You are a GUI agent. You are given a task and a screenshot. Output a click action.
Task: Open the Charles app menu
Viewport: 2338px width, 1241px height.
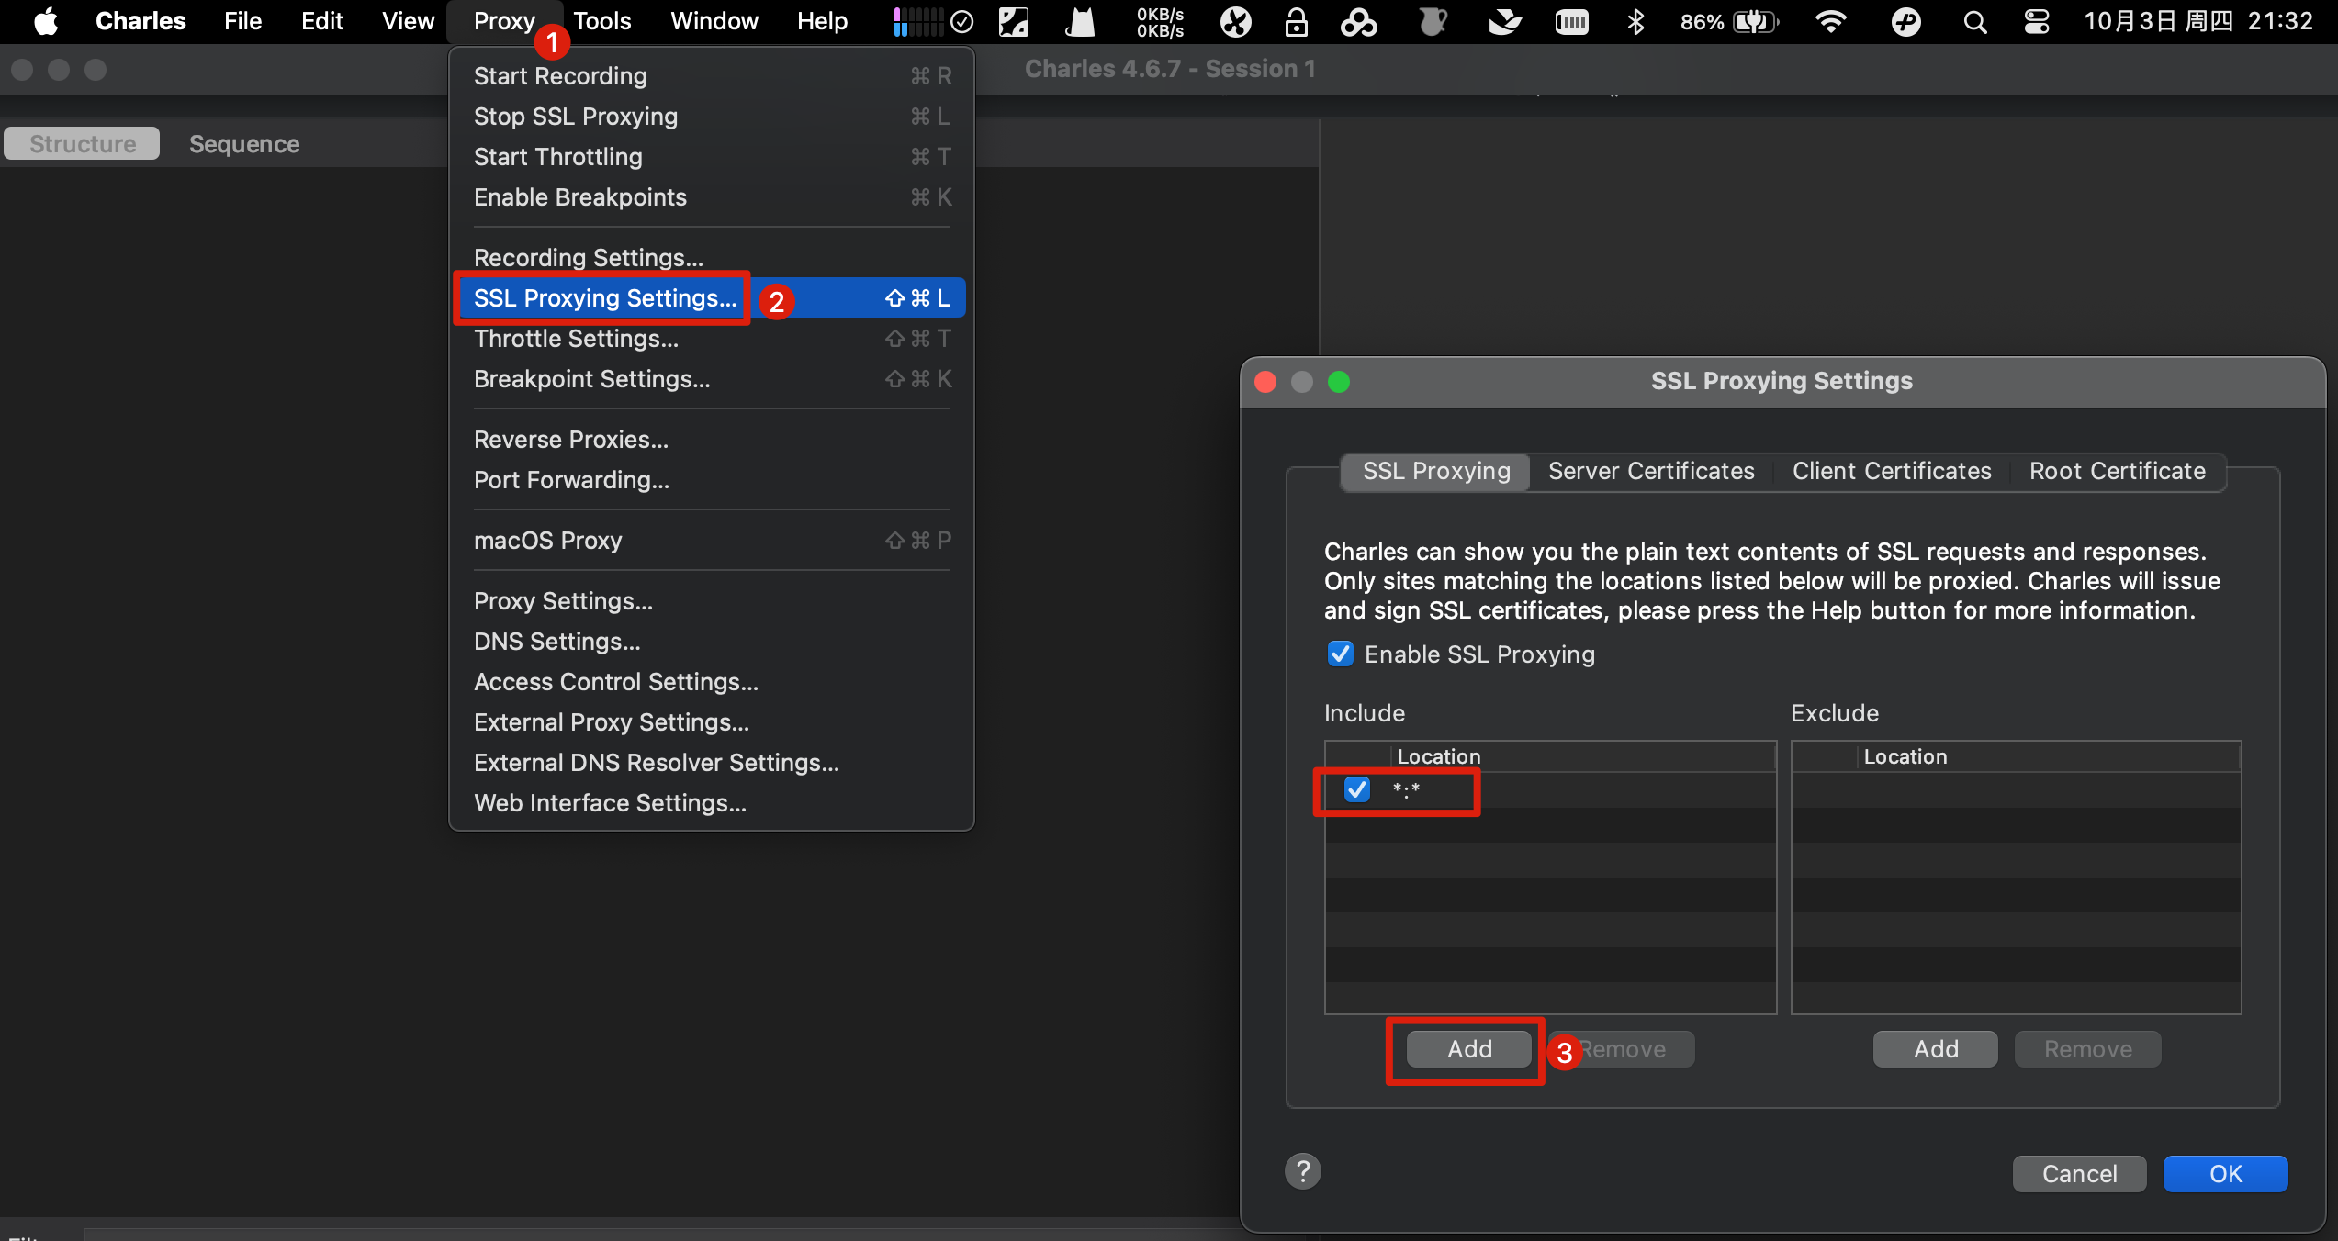pos(141,21)
